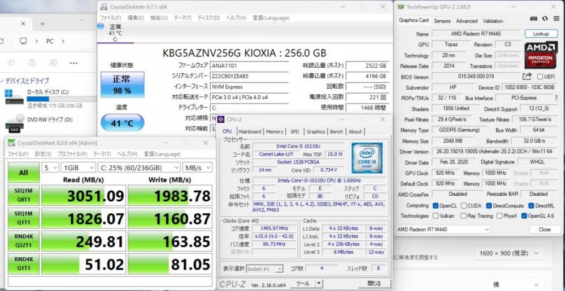Select the DVD RW drive (D:) icon
The height and width of the screenshot is (291, 565).
[15, 124]
